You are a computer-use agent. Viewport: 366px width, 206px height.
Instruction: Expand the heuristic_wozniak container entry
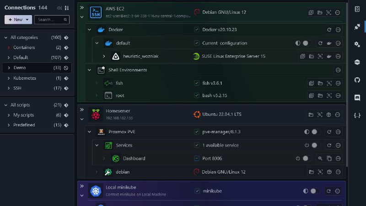104,56
